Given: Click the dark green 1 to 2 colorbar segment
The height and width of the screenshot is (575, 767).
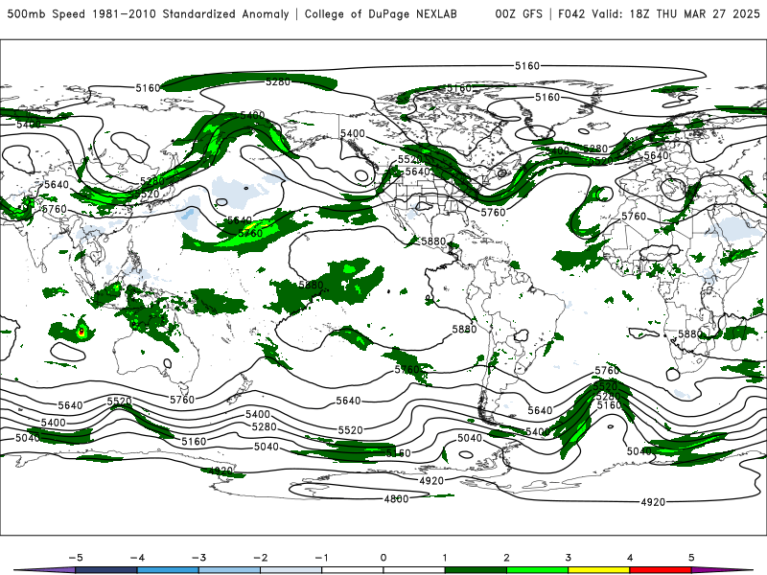Looking at the screenshot, I should point(476,570).
